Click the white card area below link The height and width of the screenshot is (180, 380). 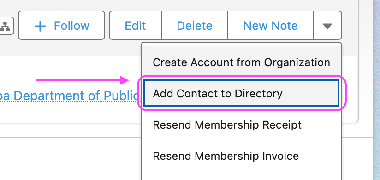pyautogui.click(x=70, y=113)
